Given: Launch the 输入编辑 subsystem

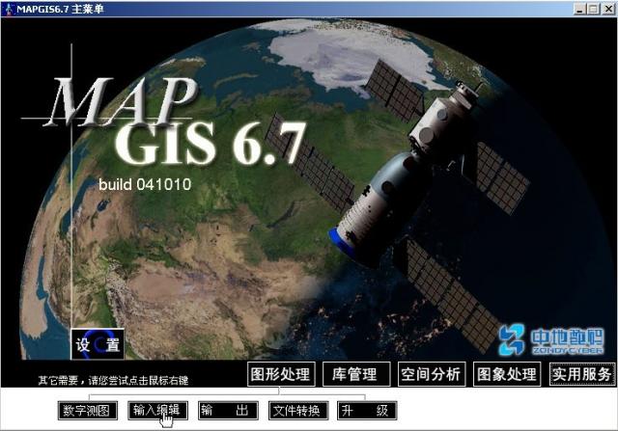Looking at the screenshot, I should coord(157,411).
